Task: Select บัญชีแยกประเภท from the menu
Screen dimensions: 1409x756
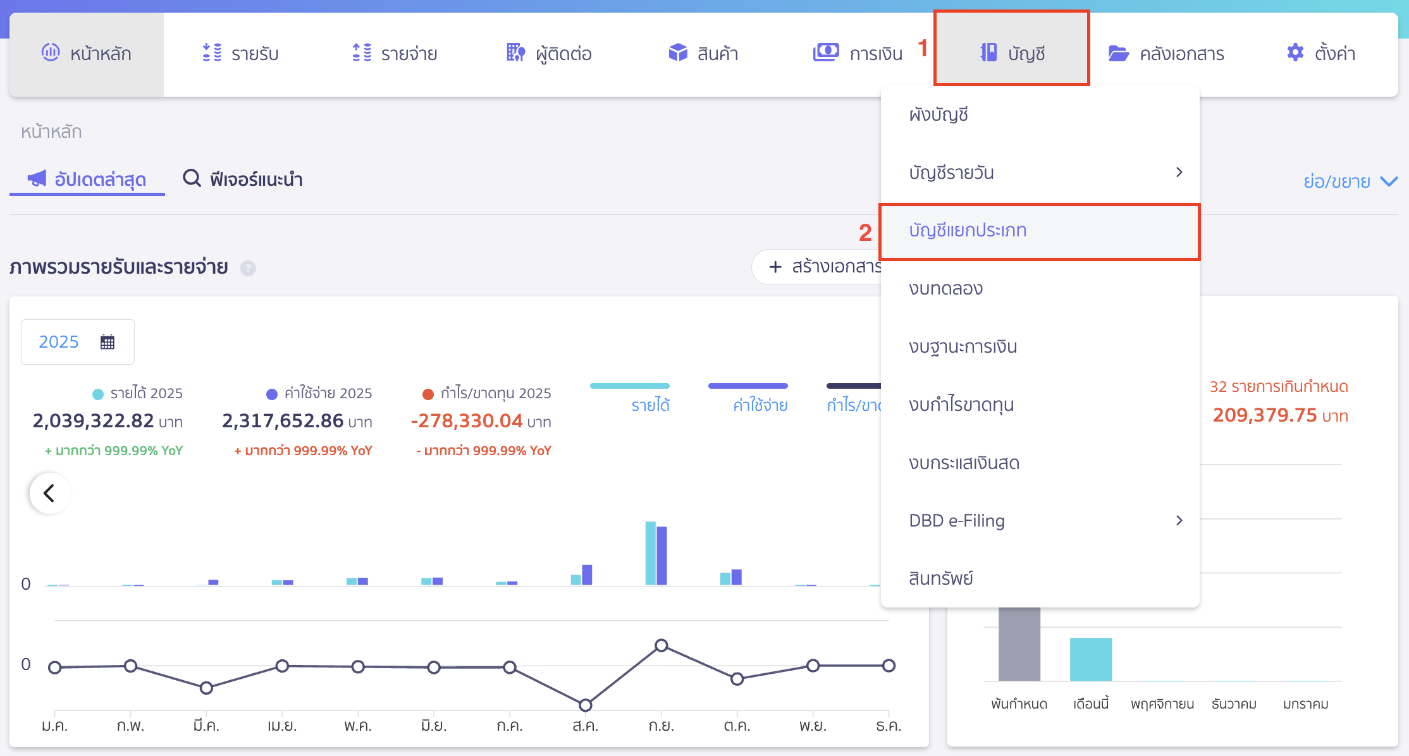Action: pos(968,231)
